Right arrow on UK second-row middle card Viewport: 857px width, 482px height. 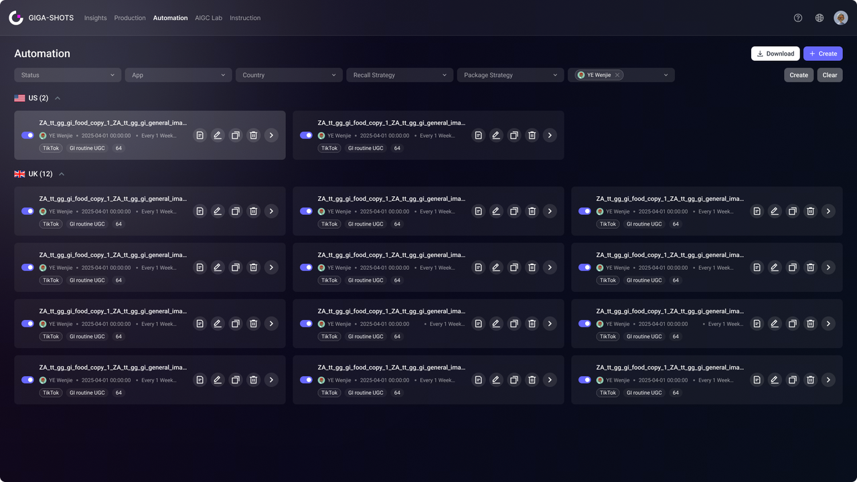[550, 267]
